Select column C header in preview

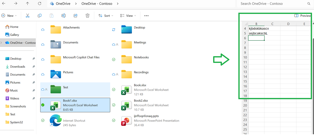pos(272,24)
